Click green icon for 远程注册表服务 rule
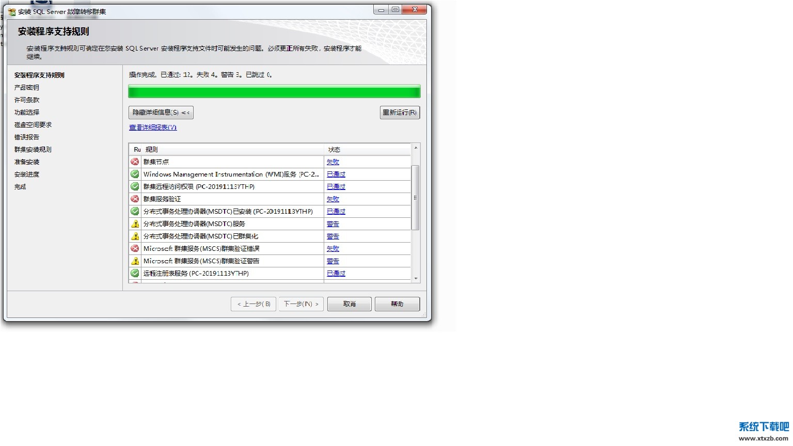The height and width of the screenshot is (446, 793). (135, 273)
